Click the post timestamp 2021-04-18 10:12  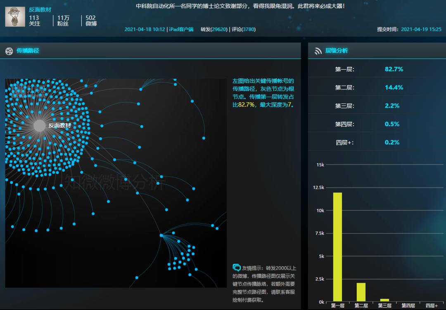[145, 30]
